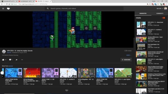Viewport: 168px width, 94px height.
Task: Click the blue Chrome extension icon
Action: click(x=155, y=4)
